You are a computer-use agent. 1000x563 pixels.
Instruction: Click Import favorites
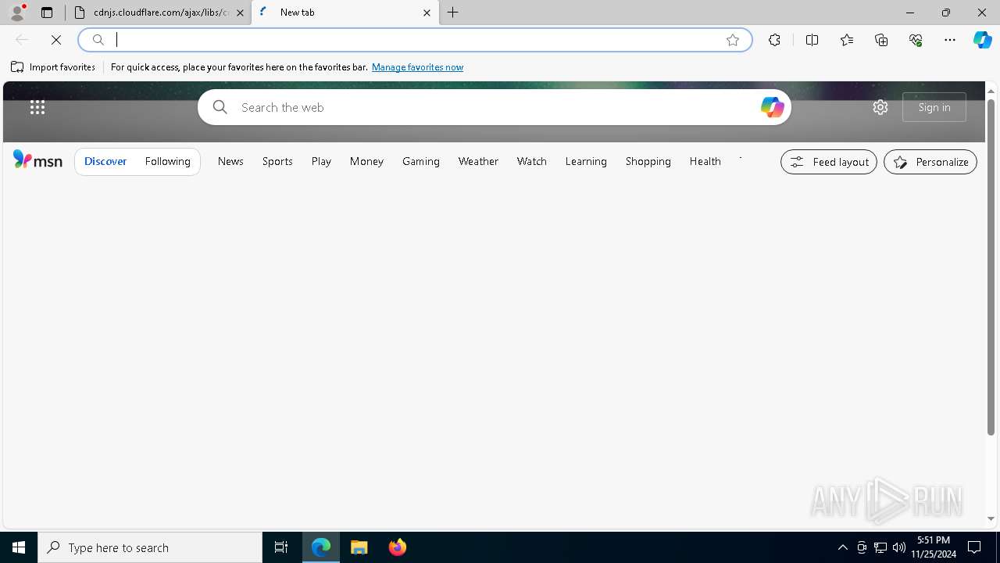pyautogui.click(x=53, y=67)
